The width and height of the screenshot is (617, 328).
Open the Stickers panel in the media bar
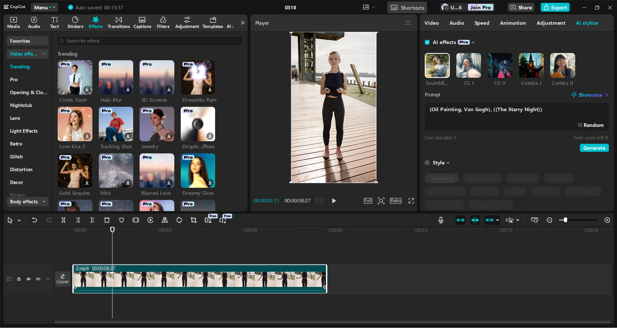(75, 22)
